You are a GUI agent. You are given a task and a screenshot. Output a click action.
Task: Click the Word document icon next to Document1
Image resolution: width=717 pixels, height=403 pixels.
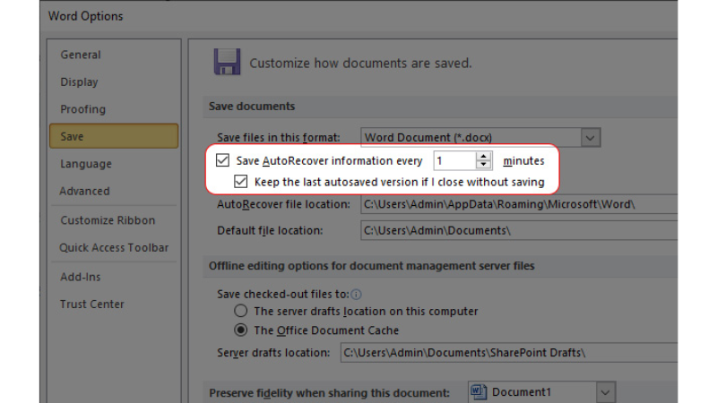point(479,392)
